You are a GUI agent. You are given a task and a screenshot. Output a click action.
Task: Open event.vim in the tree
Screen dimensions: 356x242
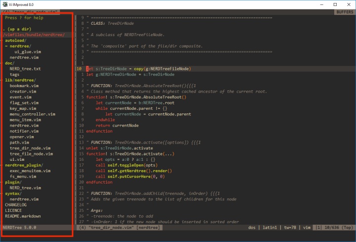click(20, 97)
